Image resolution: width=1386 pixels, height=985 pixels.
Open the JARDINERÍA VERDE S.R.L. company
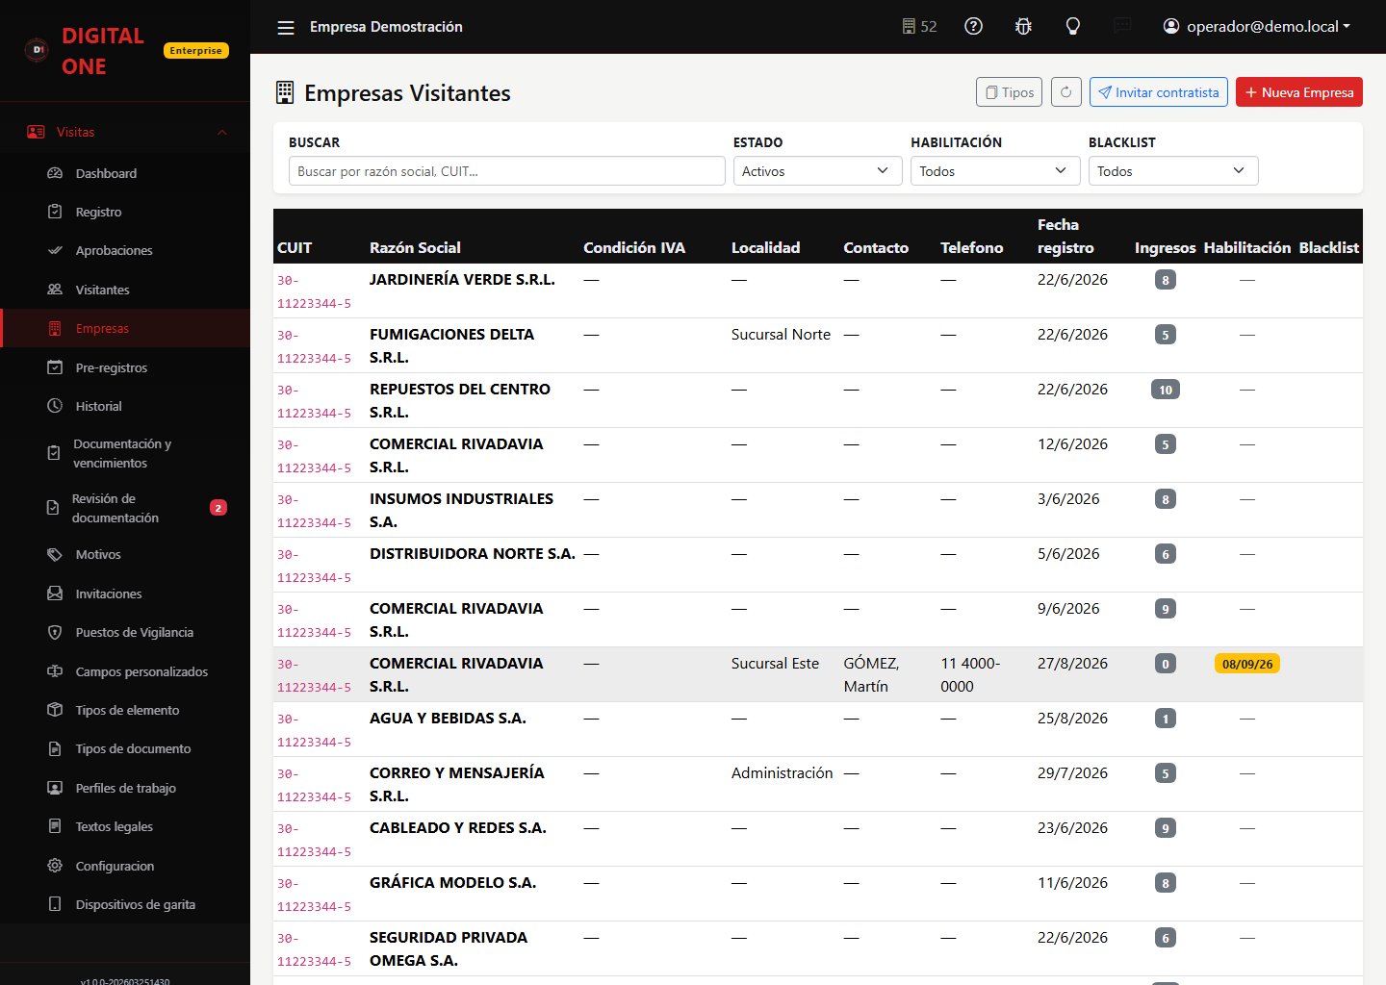pos(462,280)
